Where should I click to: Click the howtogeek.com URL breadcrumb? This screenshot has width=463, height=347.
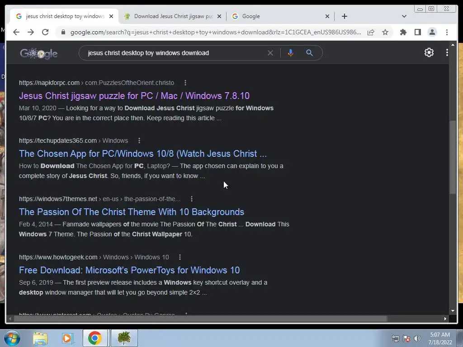point(94,257)
